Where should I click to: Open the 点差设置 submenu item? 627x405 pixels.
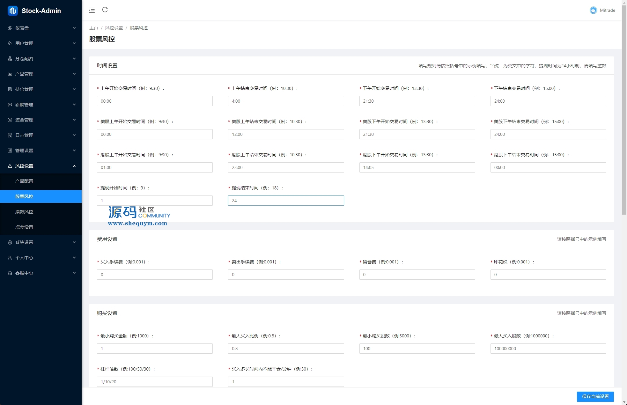pyautogui.click(x=24, y=227)
